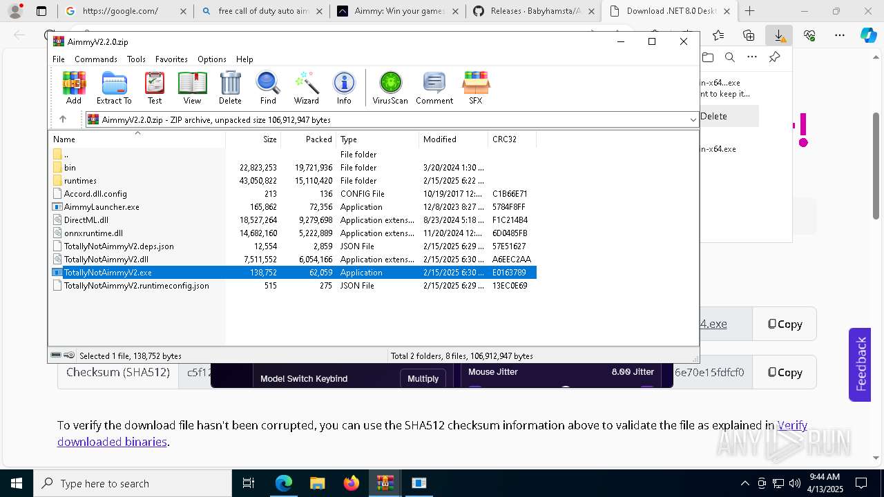Click the Extract To toolbar icon
Image resolution: width=884 pixels, height=497 pixels.
pos(114,88)
